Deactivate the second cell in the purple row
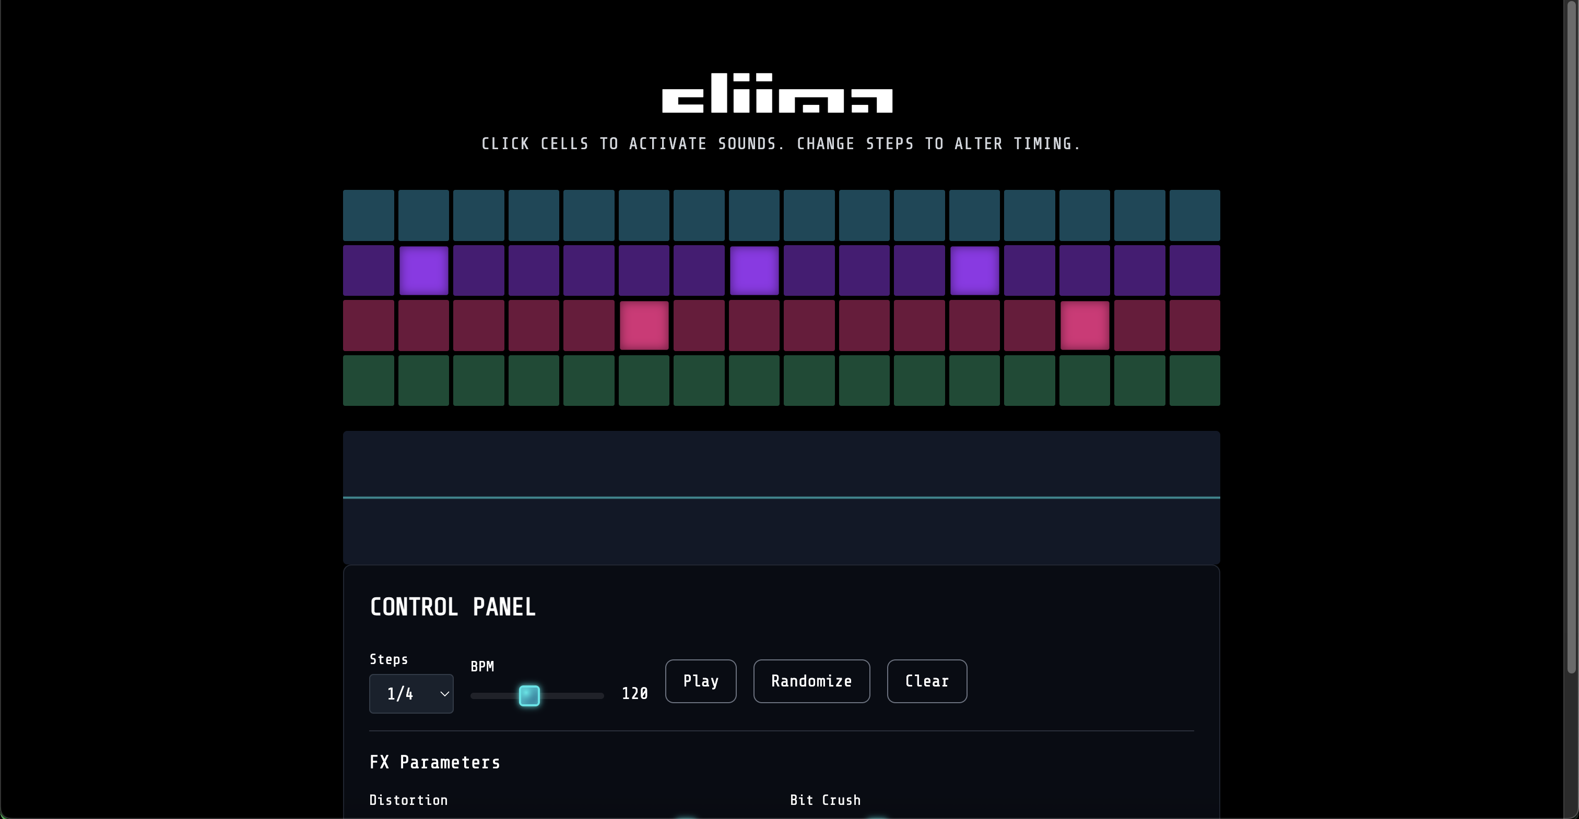This screenshot has height=819, width=1579. (x=423, y=270)
